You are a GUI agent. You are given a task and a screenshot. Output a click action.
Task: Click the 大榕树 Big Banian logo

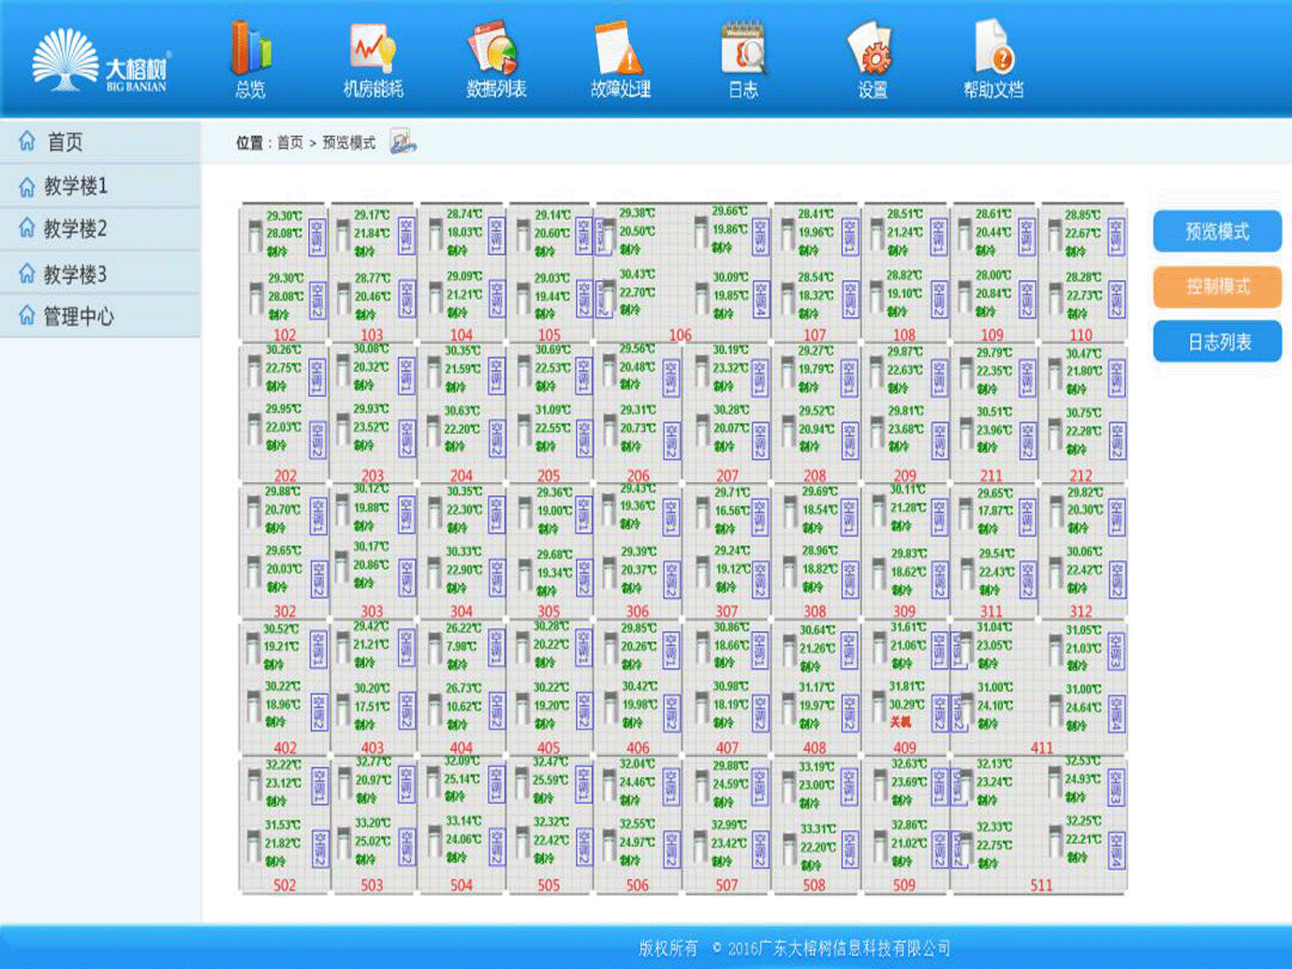[100, 59]
